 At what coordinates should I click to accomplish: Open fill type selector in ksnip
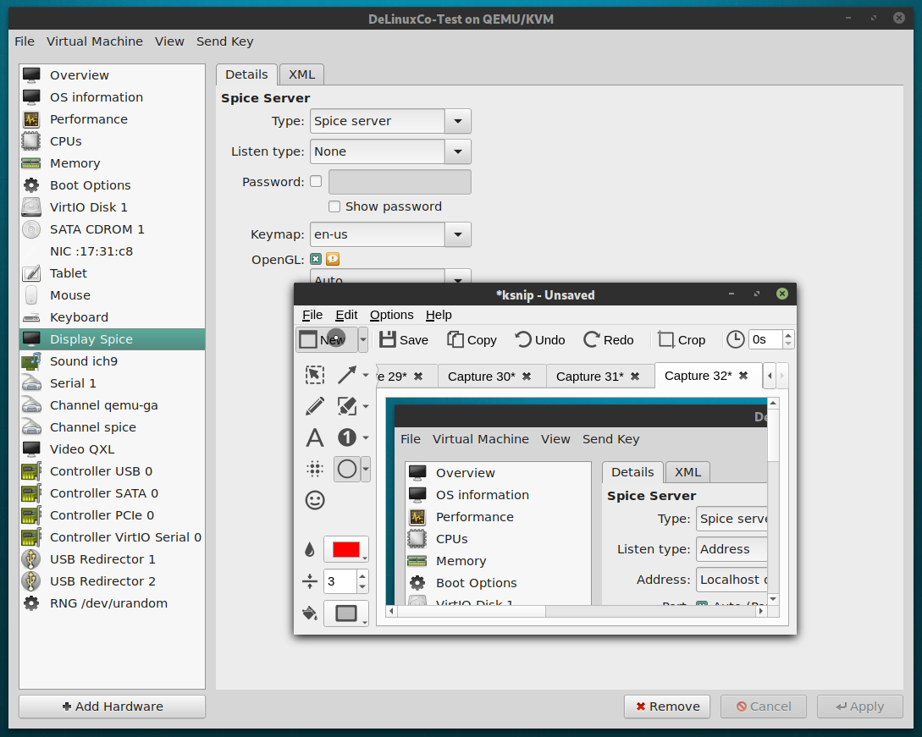[345, 613]
